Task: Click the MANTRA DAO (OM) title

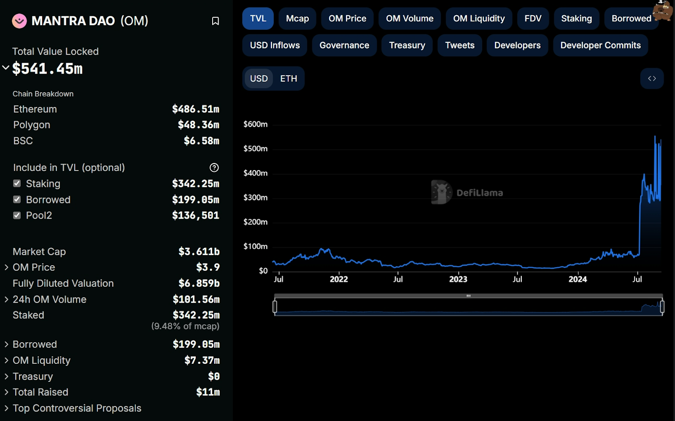Action: tap(90, 21)
